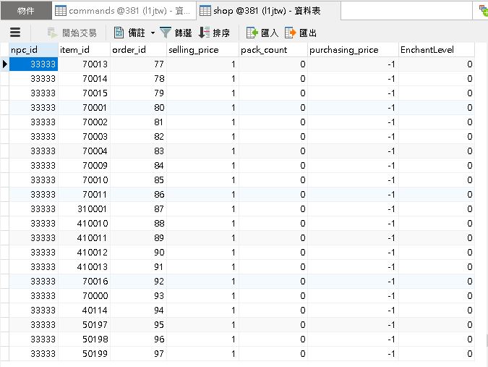Switch to the 物件 tab

coord(26,11)
